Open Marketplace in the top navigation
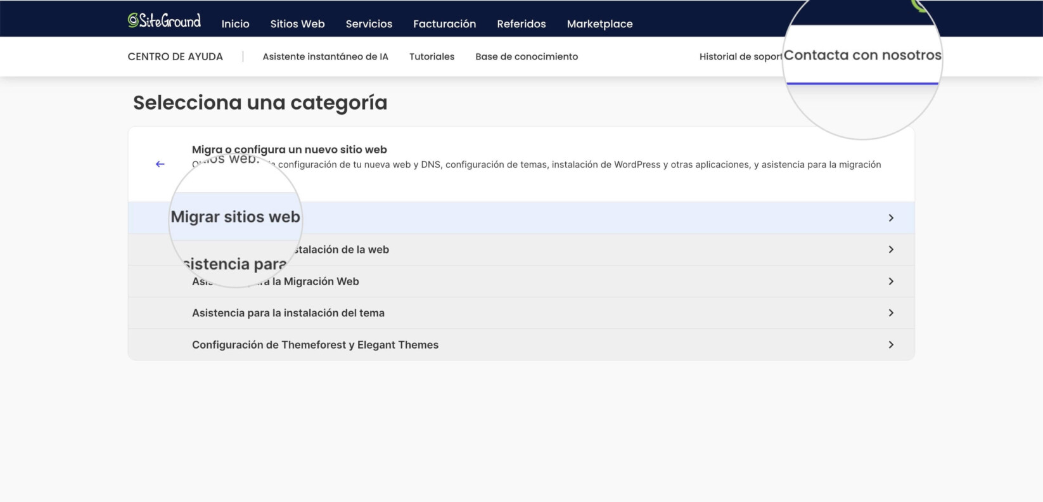This screenshot has height=502, width=1043. click(x=599, y=23)
